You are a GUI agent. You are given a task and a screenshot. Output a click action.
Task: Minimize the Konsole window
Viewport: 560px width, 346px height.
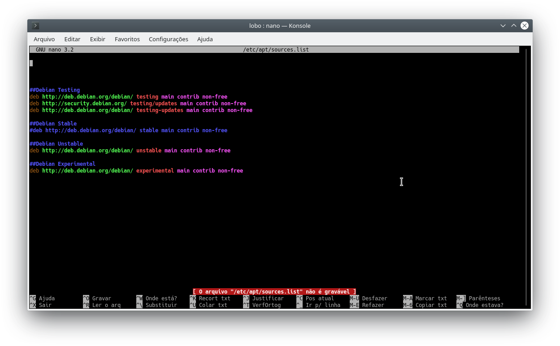tap(503, 26)
